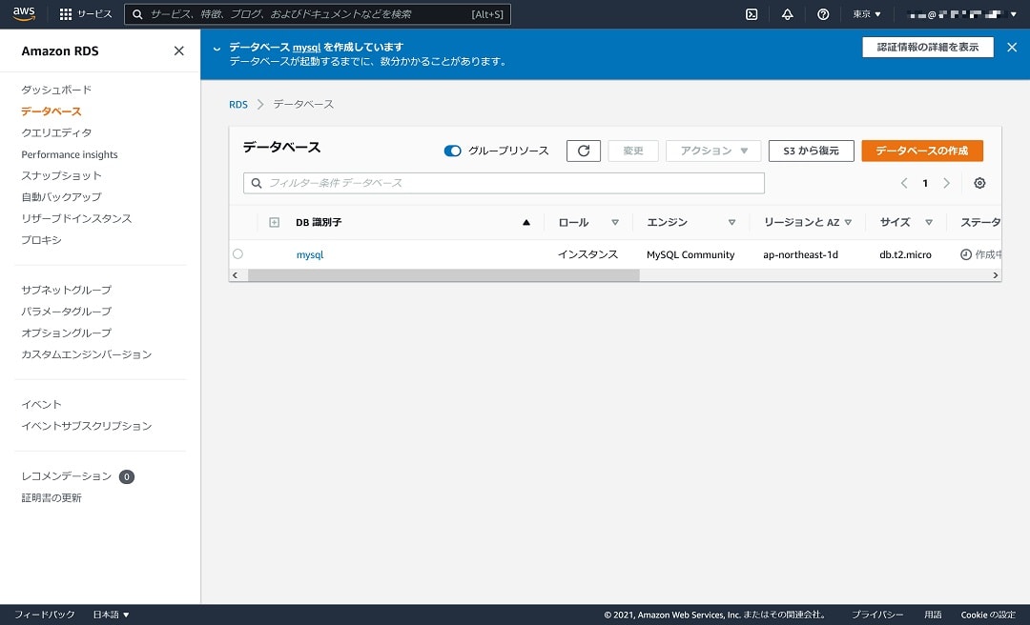Open ダッシュボード in sidebar

click(x=56, y=90)
